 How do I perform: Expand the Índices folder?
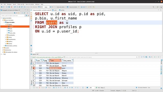tap(6, 37)
